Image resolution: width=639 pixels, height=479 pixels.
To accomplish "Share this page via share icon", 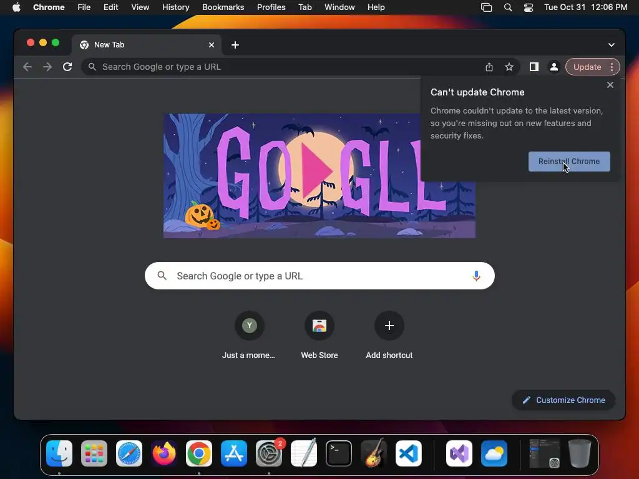I will (x=489, y=67).
